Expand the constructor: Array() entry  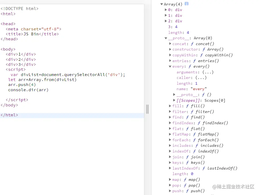[x=170, y=49]
